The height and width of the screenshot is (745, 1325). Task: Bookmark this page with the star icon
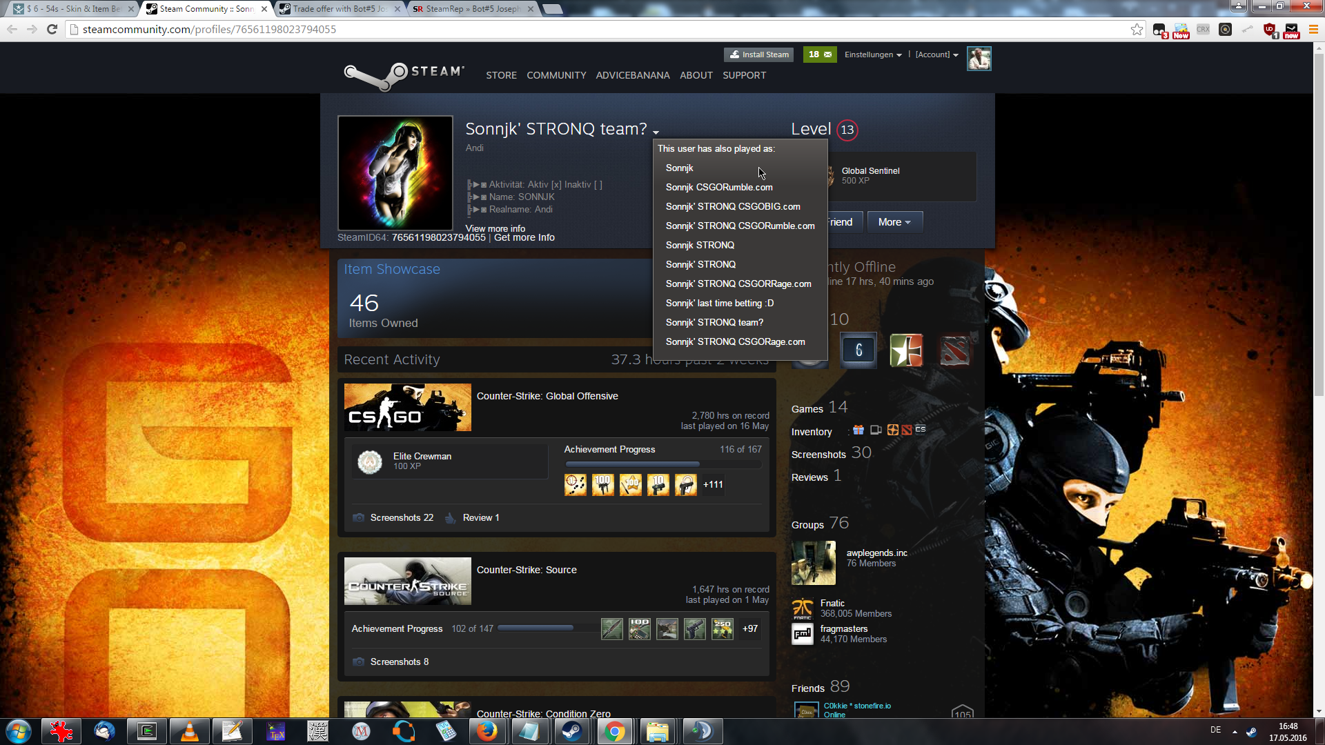tap(1137, 30)
